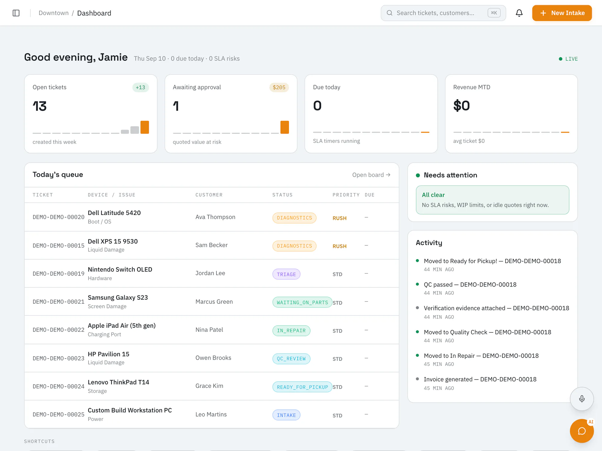Click the IN_REPAIR status badge
This screenshot has height=451, width=602.
click(291, 331)
